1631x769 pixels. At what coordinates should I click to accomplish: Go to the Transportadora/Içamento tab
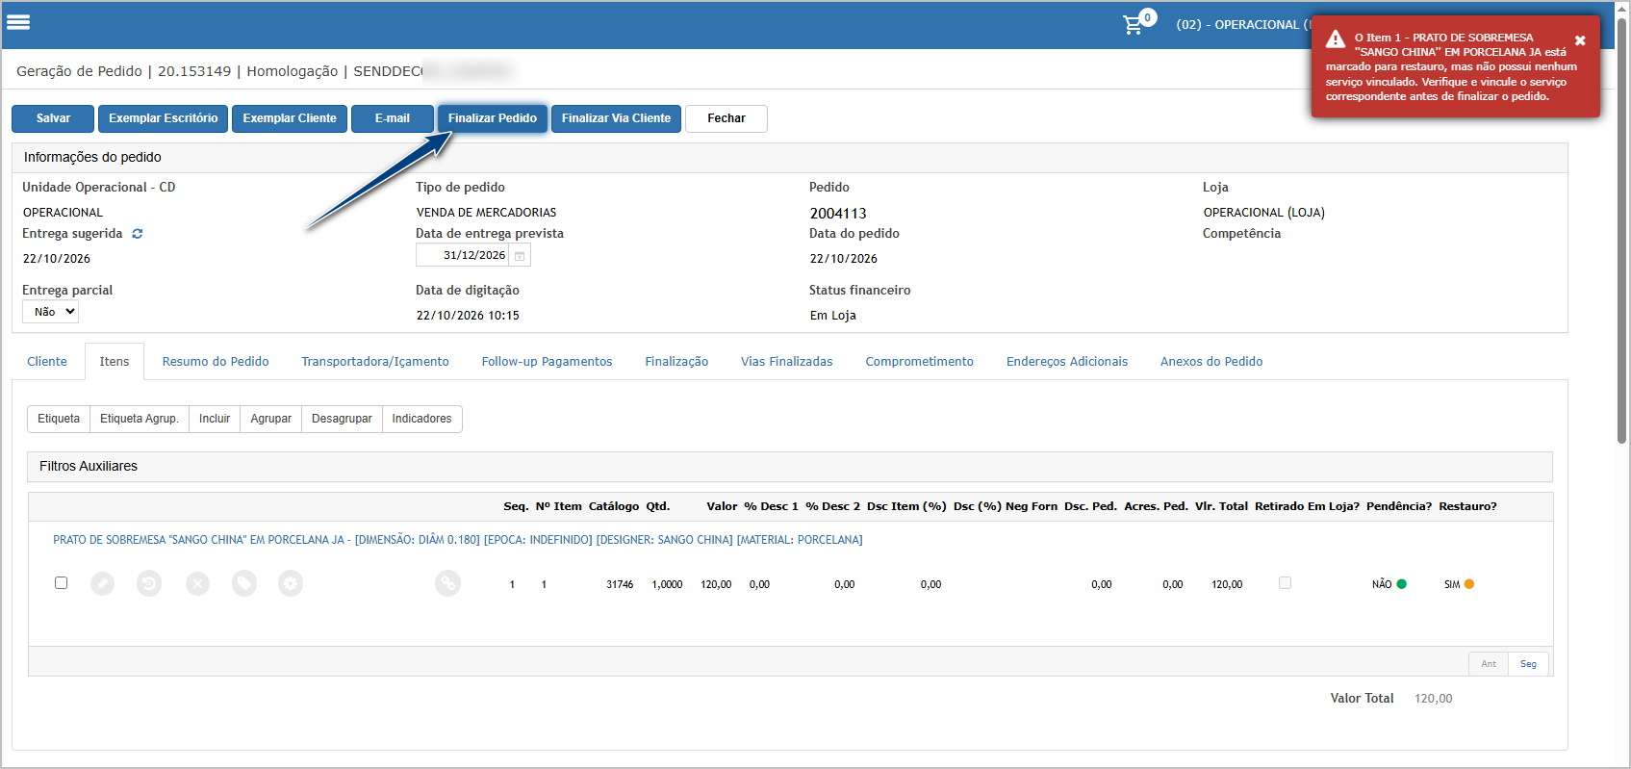pyautogui.click(x=375, y=362)
